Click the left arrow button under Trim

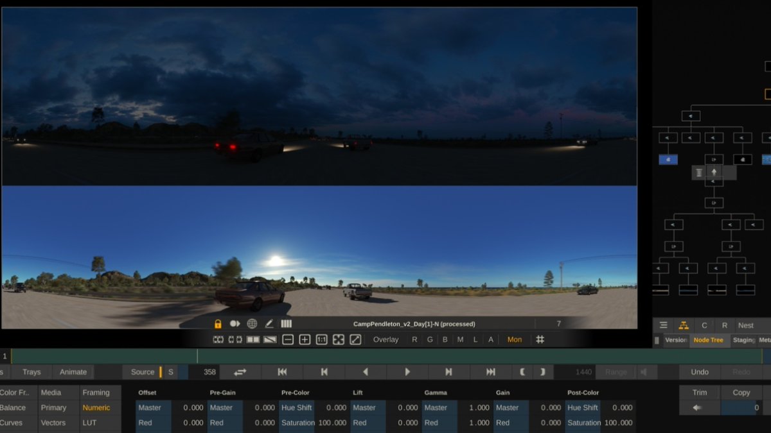pos(700,408)
